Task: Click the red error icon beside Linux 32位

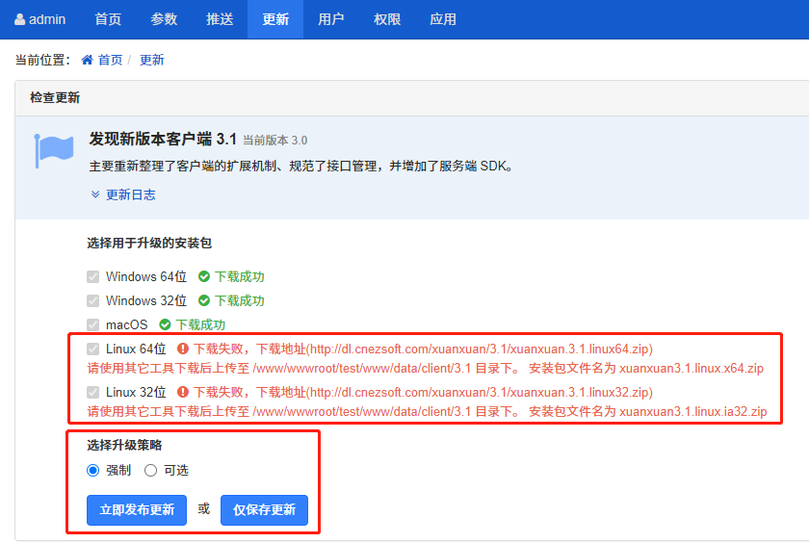Action: point(183,393)
